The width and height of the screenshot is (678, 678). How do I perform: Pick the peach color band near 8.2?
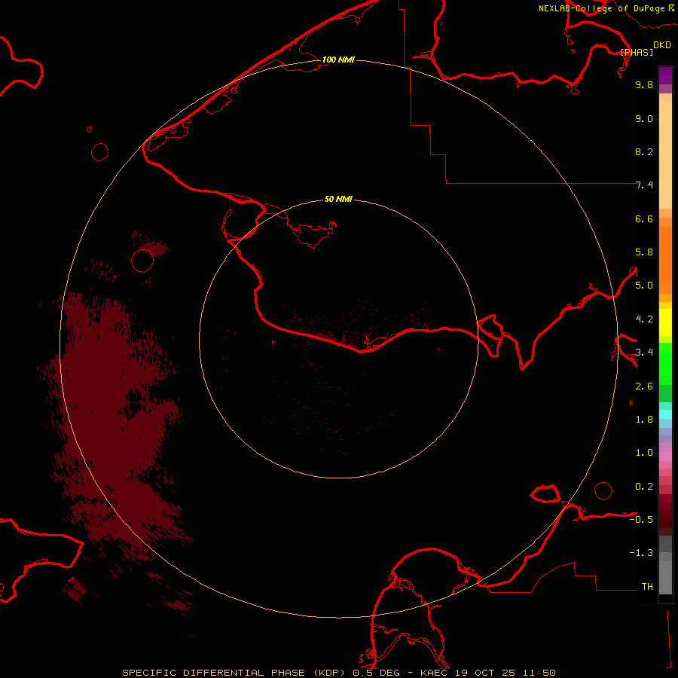click(665, 151)
